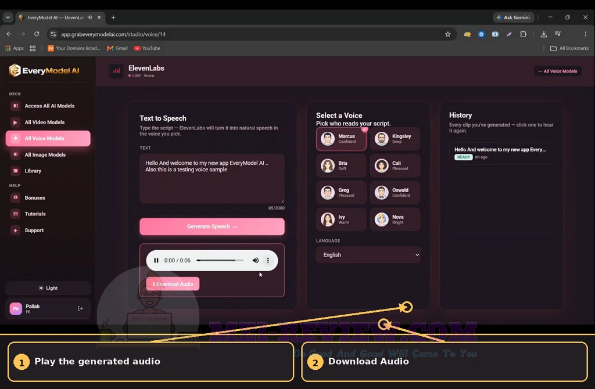Mute the audio player volume
The width and height of the screenshot is (595, 389).
256,261
